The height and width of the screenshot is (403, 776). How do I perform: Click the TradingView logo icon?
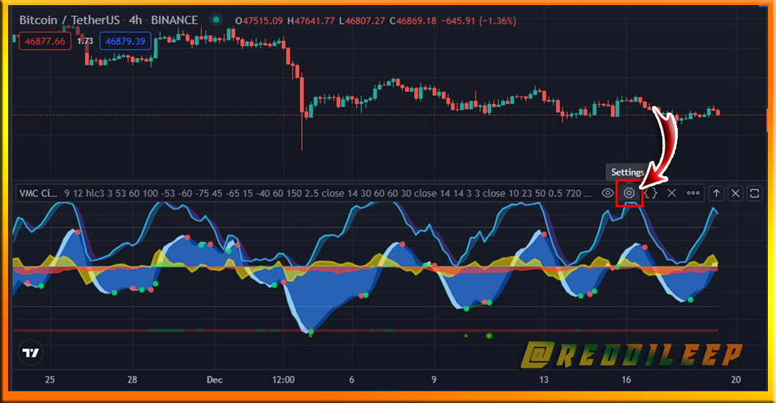click(x=31, y=353)
